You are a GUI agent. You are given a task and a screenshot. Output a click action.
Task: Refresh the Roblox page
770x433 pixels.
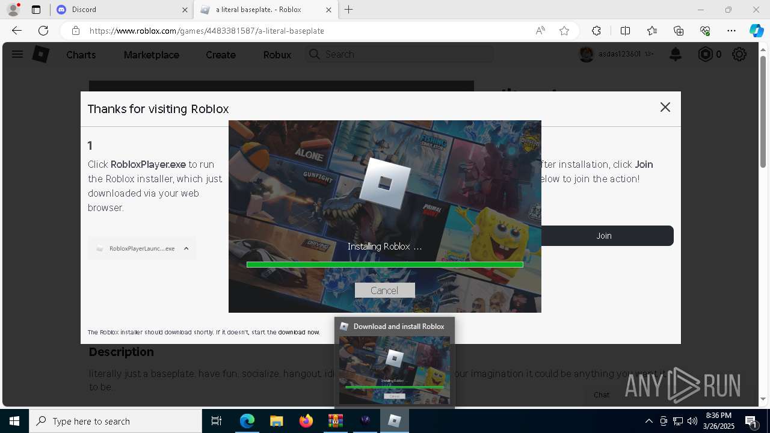coord(43,31)
